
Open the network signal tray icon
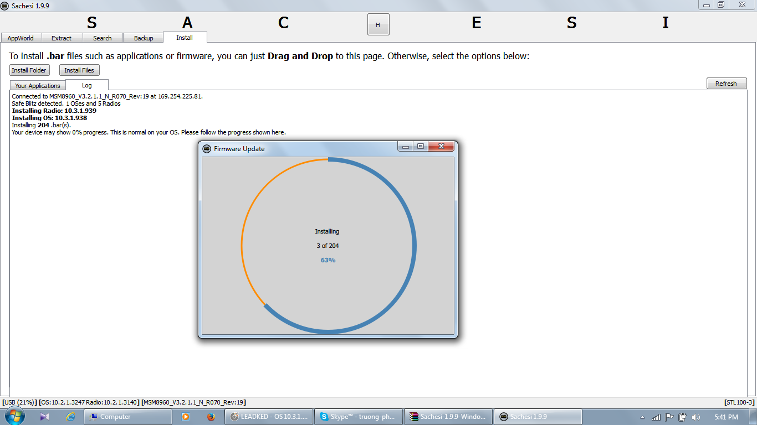656,417
